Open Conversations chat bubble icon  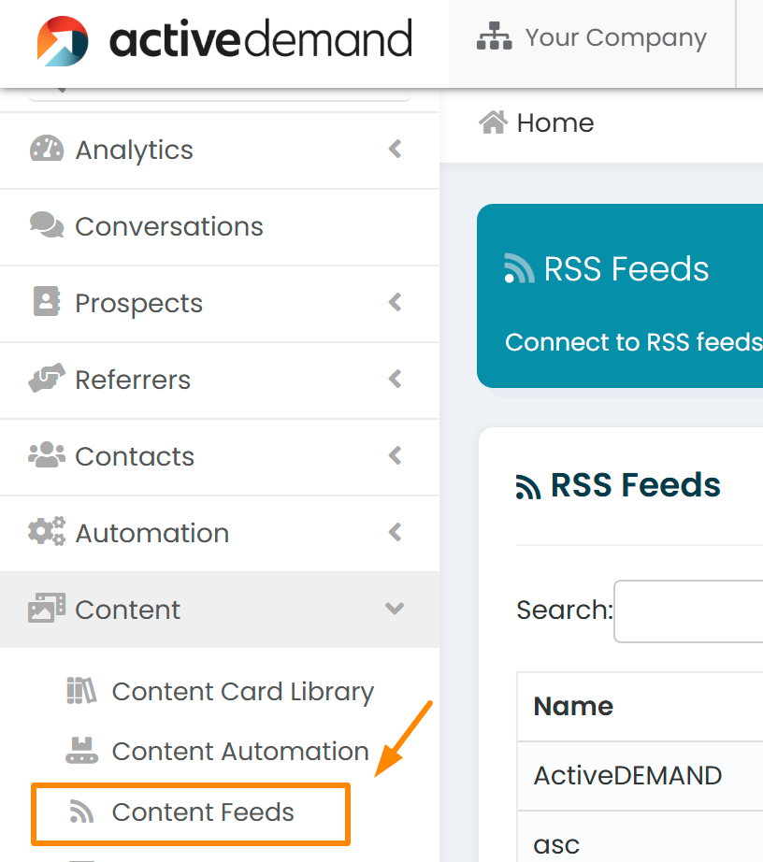pos(47,224)
